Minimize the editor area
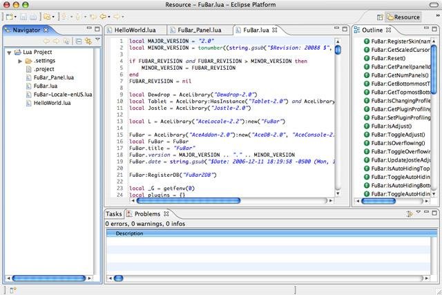Image resolution: width=442 pixels, height=295 pixels. [x=336, y=28]
